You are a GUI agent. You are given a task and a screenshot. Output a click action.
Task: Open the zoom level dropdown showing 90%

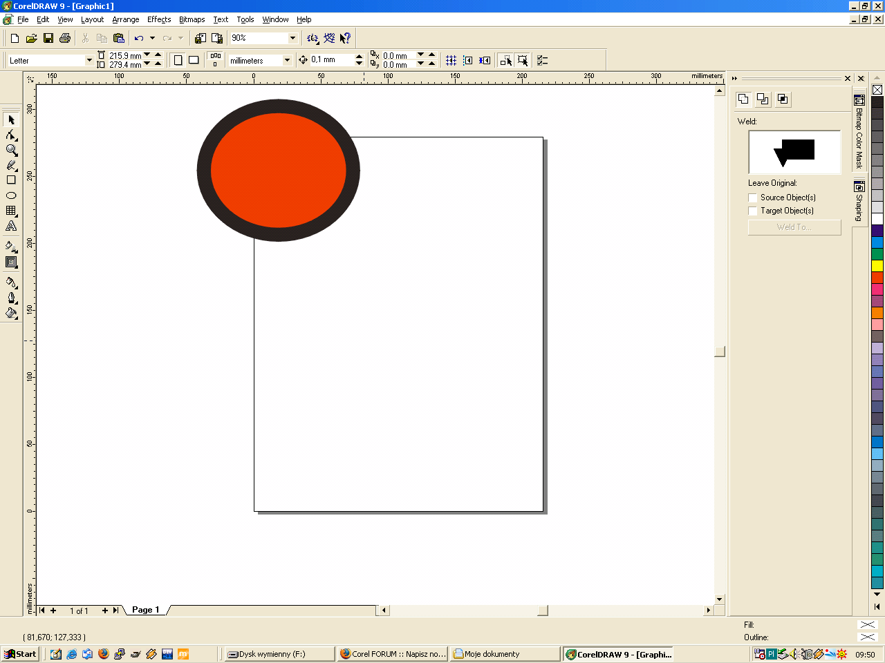pyautogui.click(x=292, y=38)
